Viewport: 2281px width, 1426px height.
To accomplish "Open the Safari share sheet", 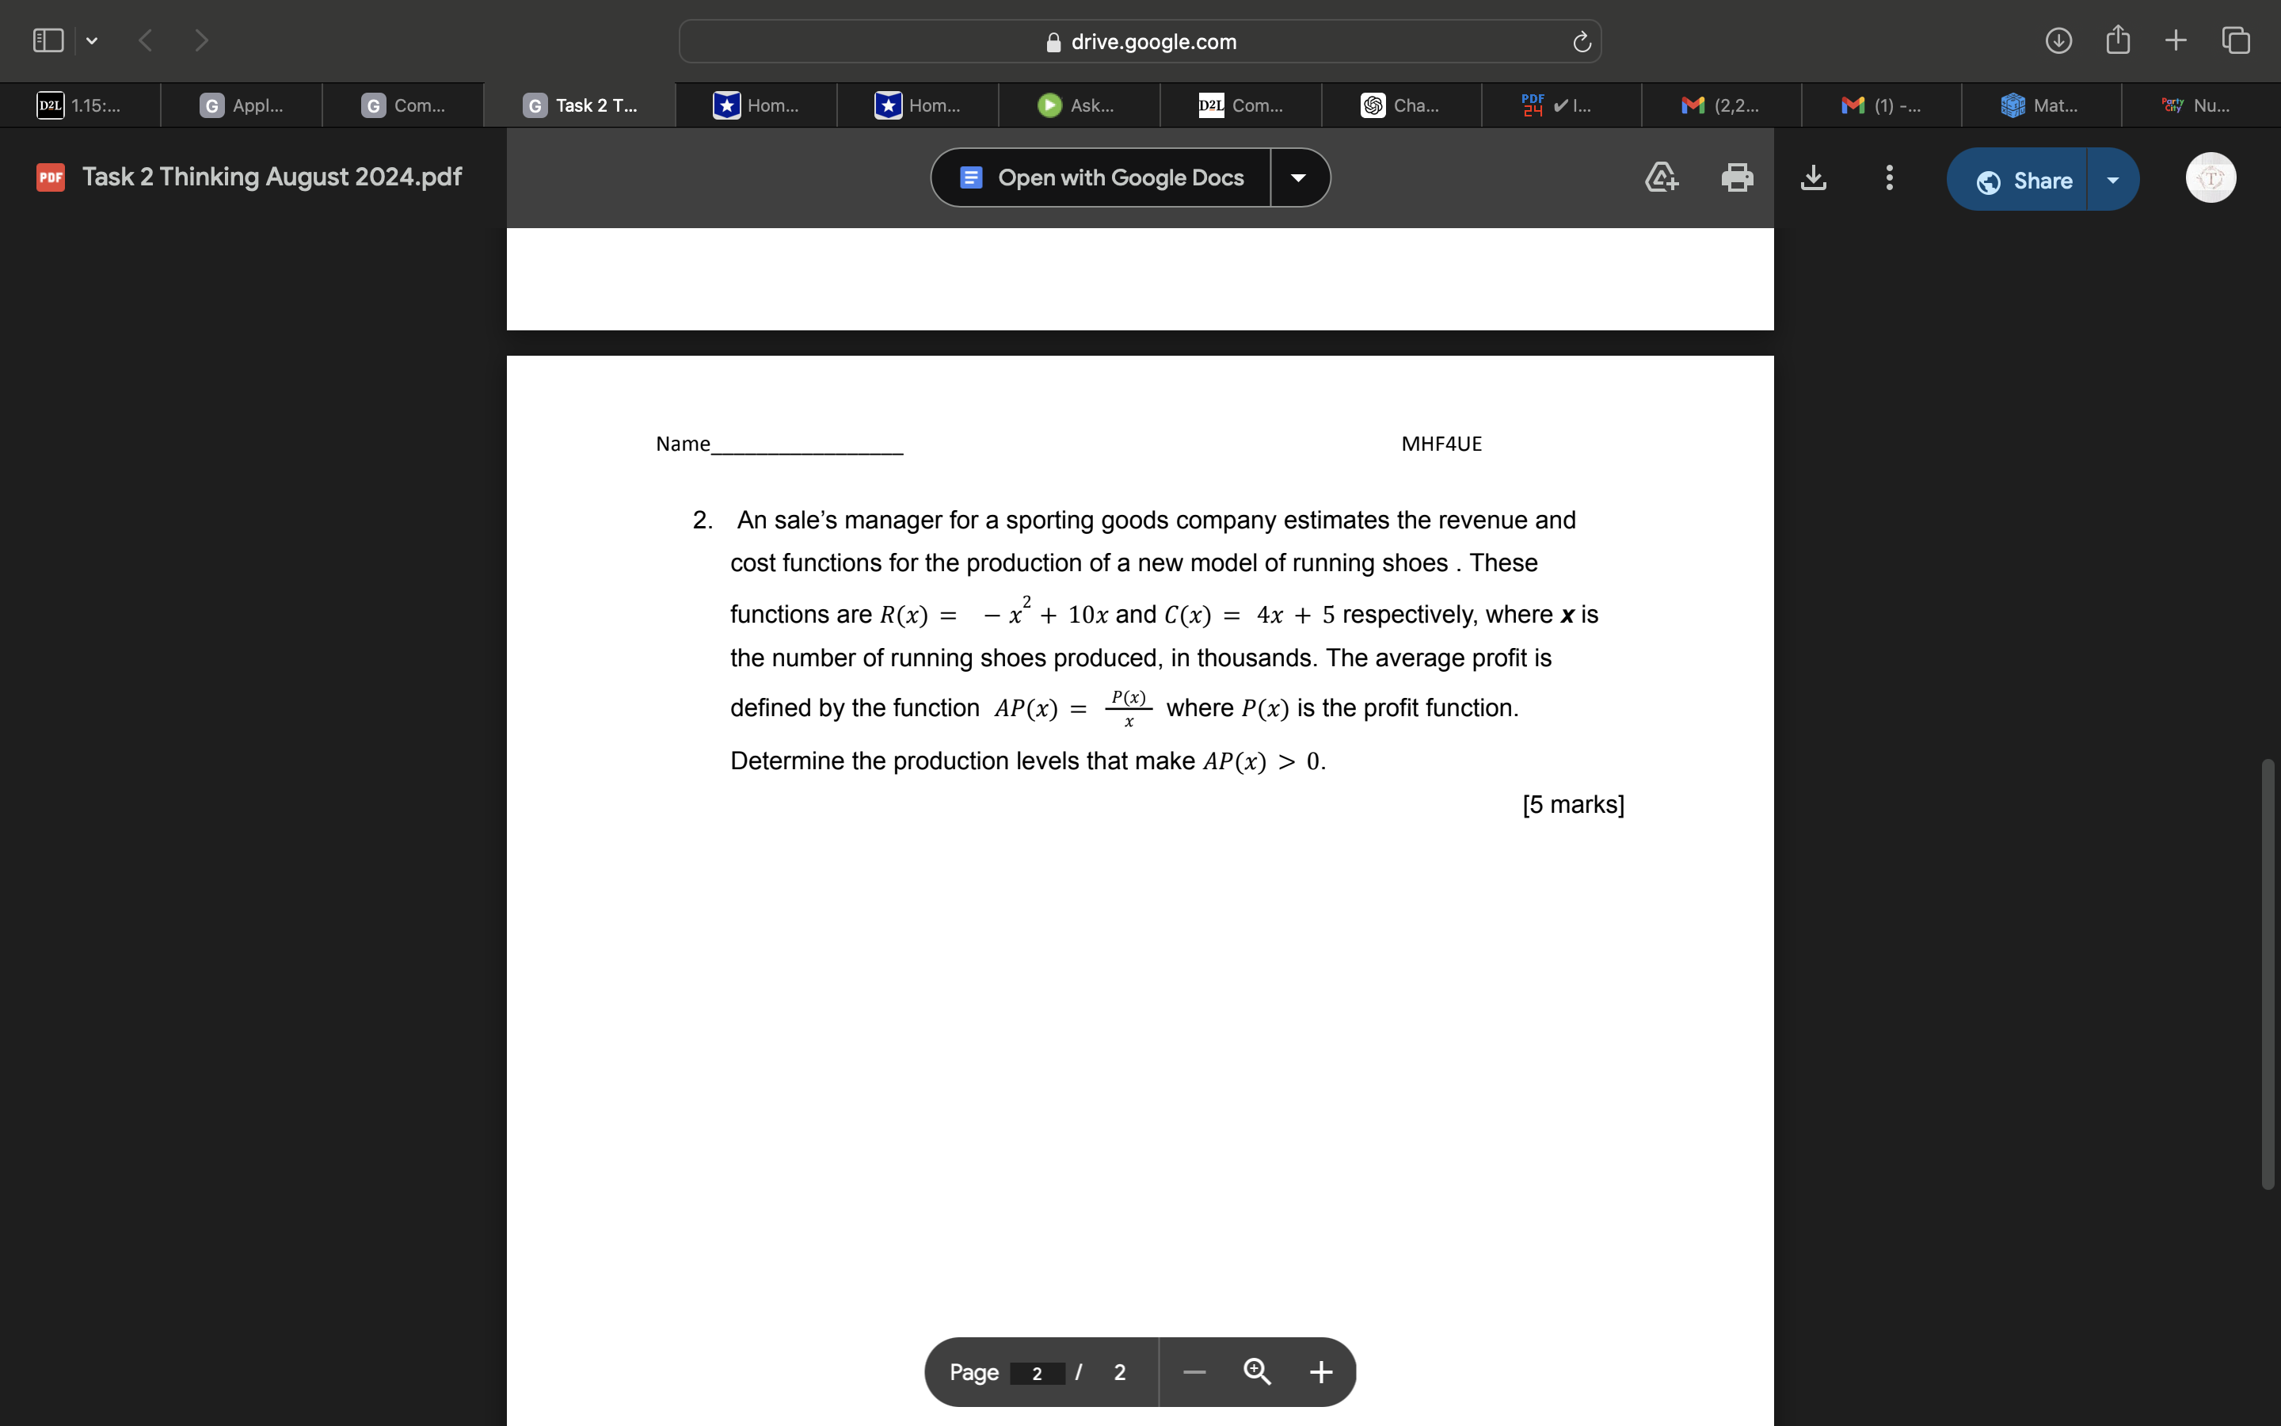I will pos(2117,40).
